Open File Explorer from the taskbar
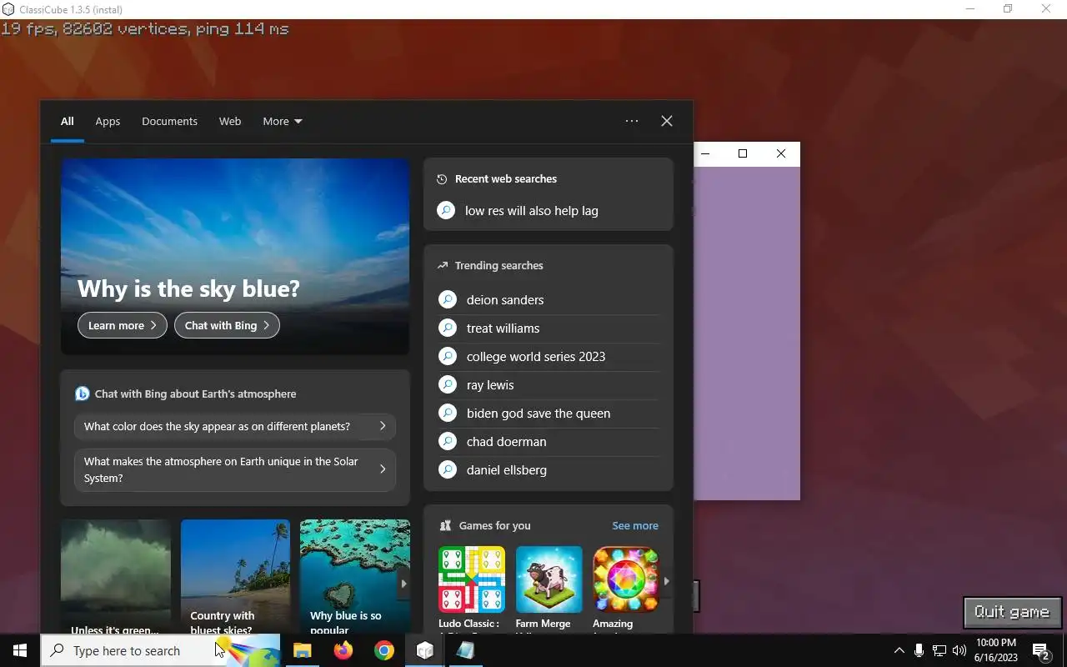 tap(302, 650)
